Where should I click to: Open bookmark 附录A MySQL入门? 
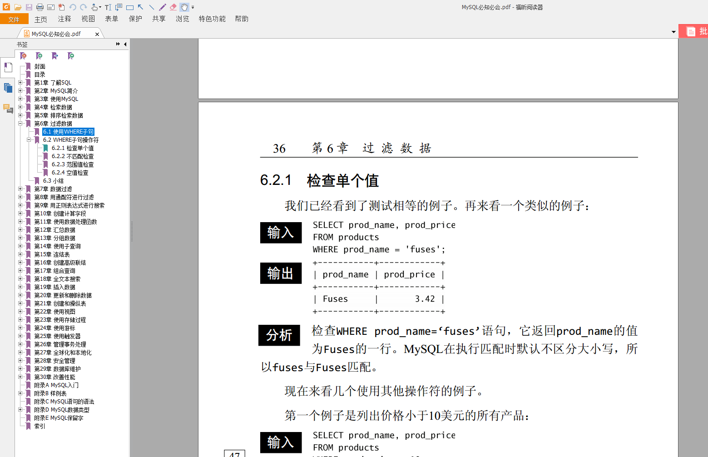(56, 385)
